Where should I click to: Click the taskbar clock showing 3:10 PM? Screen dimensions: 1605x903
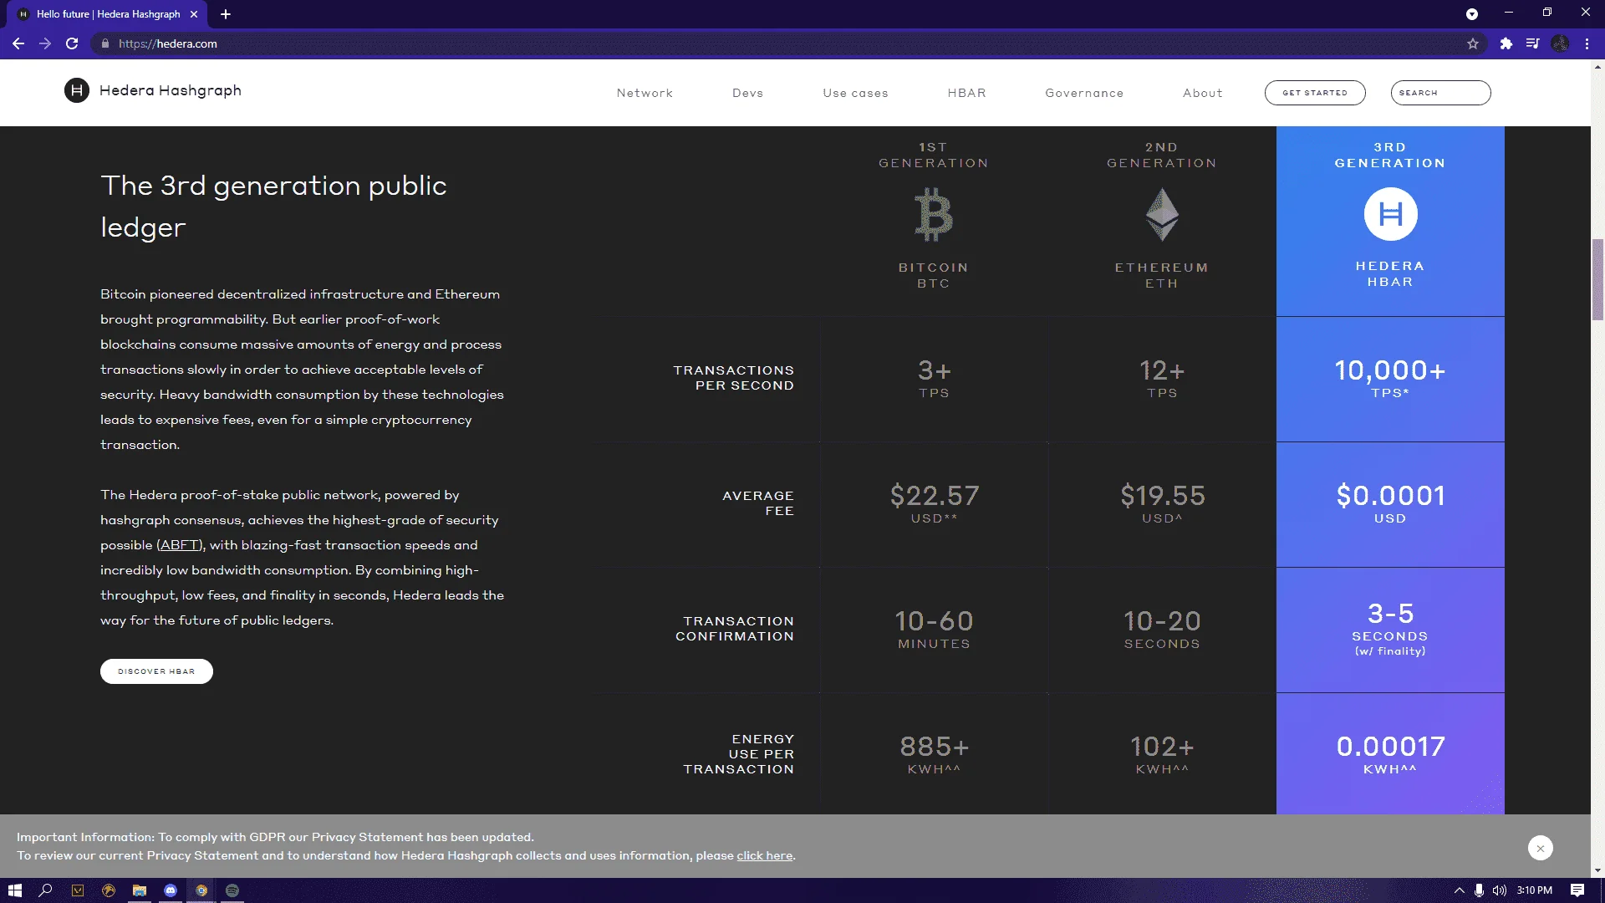tap(1534, 890)
